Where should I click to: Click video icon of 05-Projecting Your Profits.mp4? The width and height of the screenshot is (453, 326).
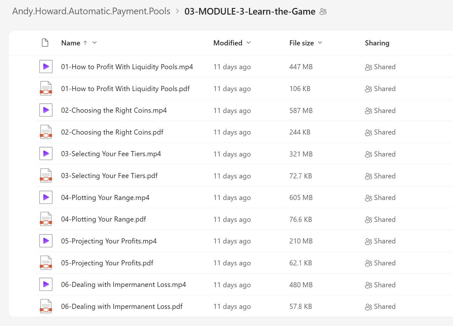pyautogui.click(x=46, y=241)
